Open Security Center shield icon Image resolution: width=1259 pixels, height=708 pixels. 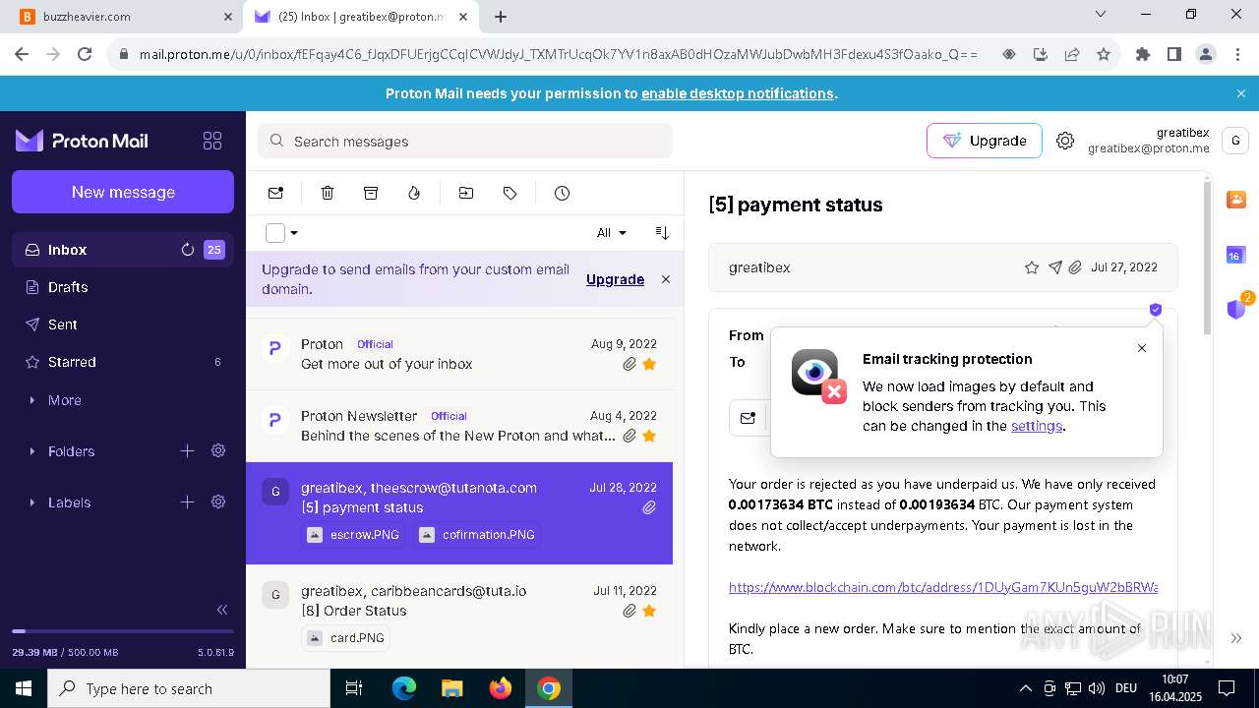click(x=1236, y=309)
